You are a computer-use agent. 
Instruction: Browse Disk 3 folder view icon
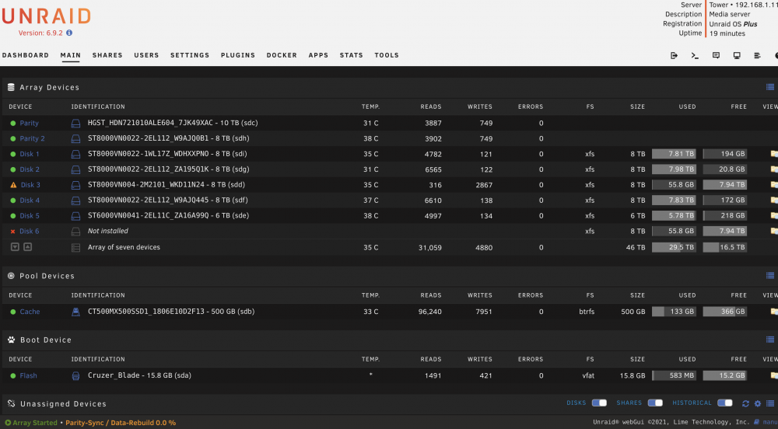tap(774, 185)
